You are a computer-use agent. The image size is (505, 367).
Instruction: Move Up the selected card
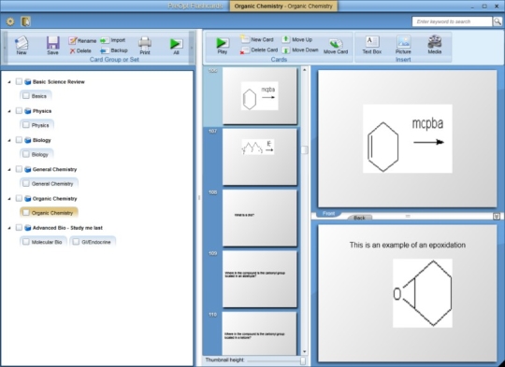(297, 39)
